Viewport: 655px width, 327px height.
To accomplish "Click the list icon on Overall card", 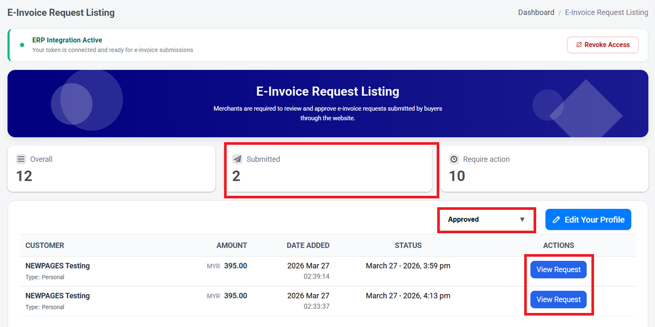I will coord(21,159).
